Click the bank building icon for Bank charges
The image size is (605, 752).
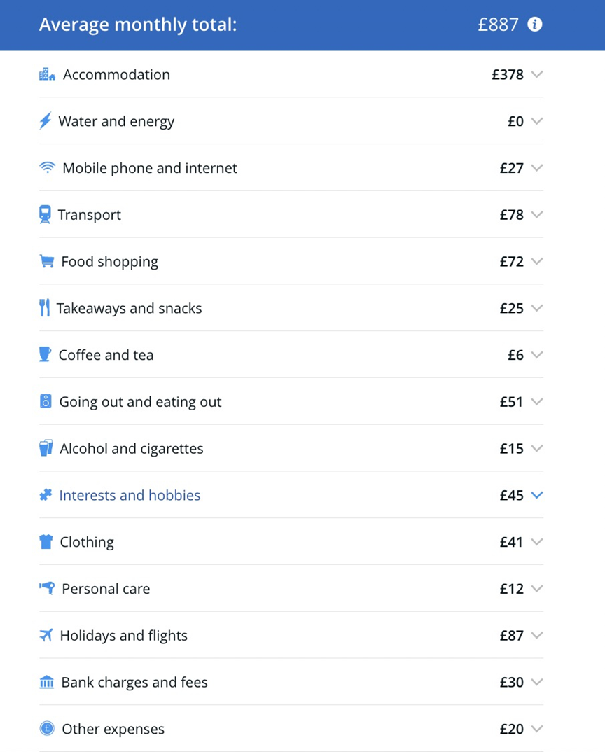(x=46, y=682)
